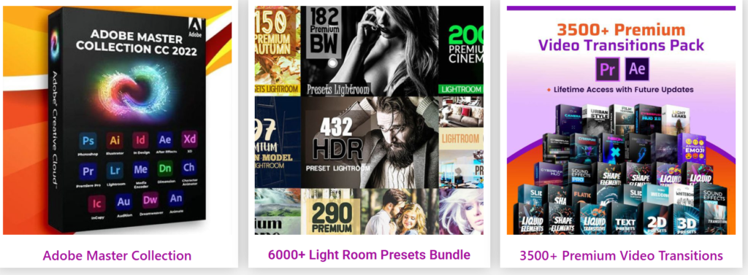This screenshot has height=275, width=748.
Task: Click the 290 Premium presets tile
Action: pos(331,211)
